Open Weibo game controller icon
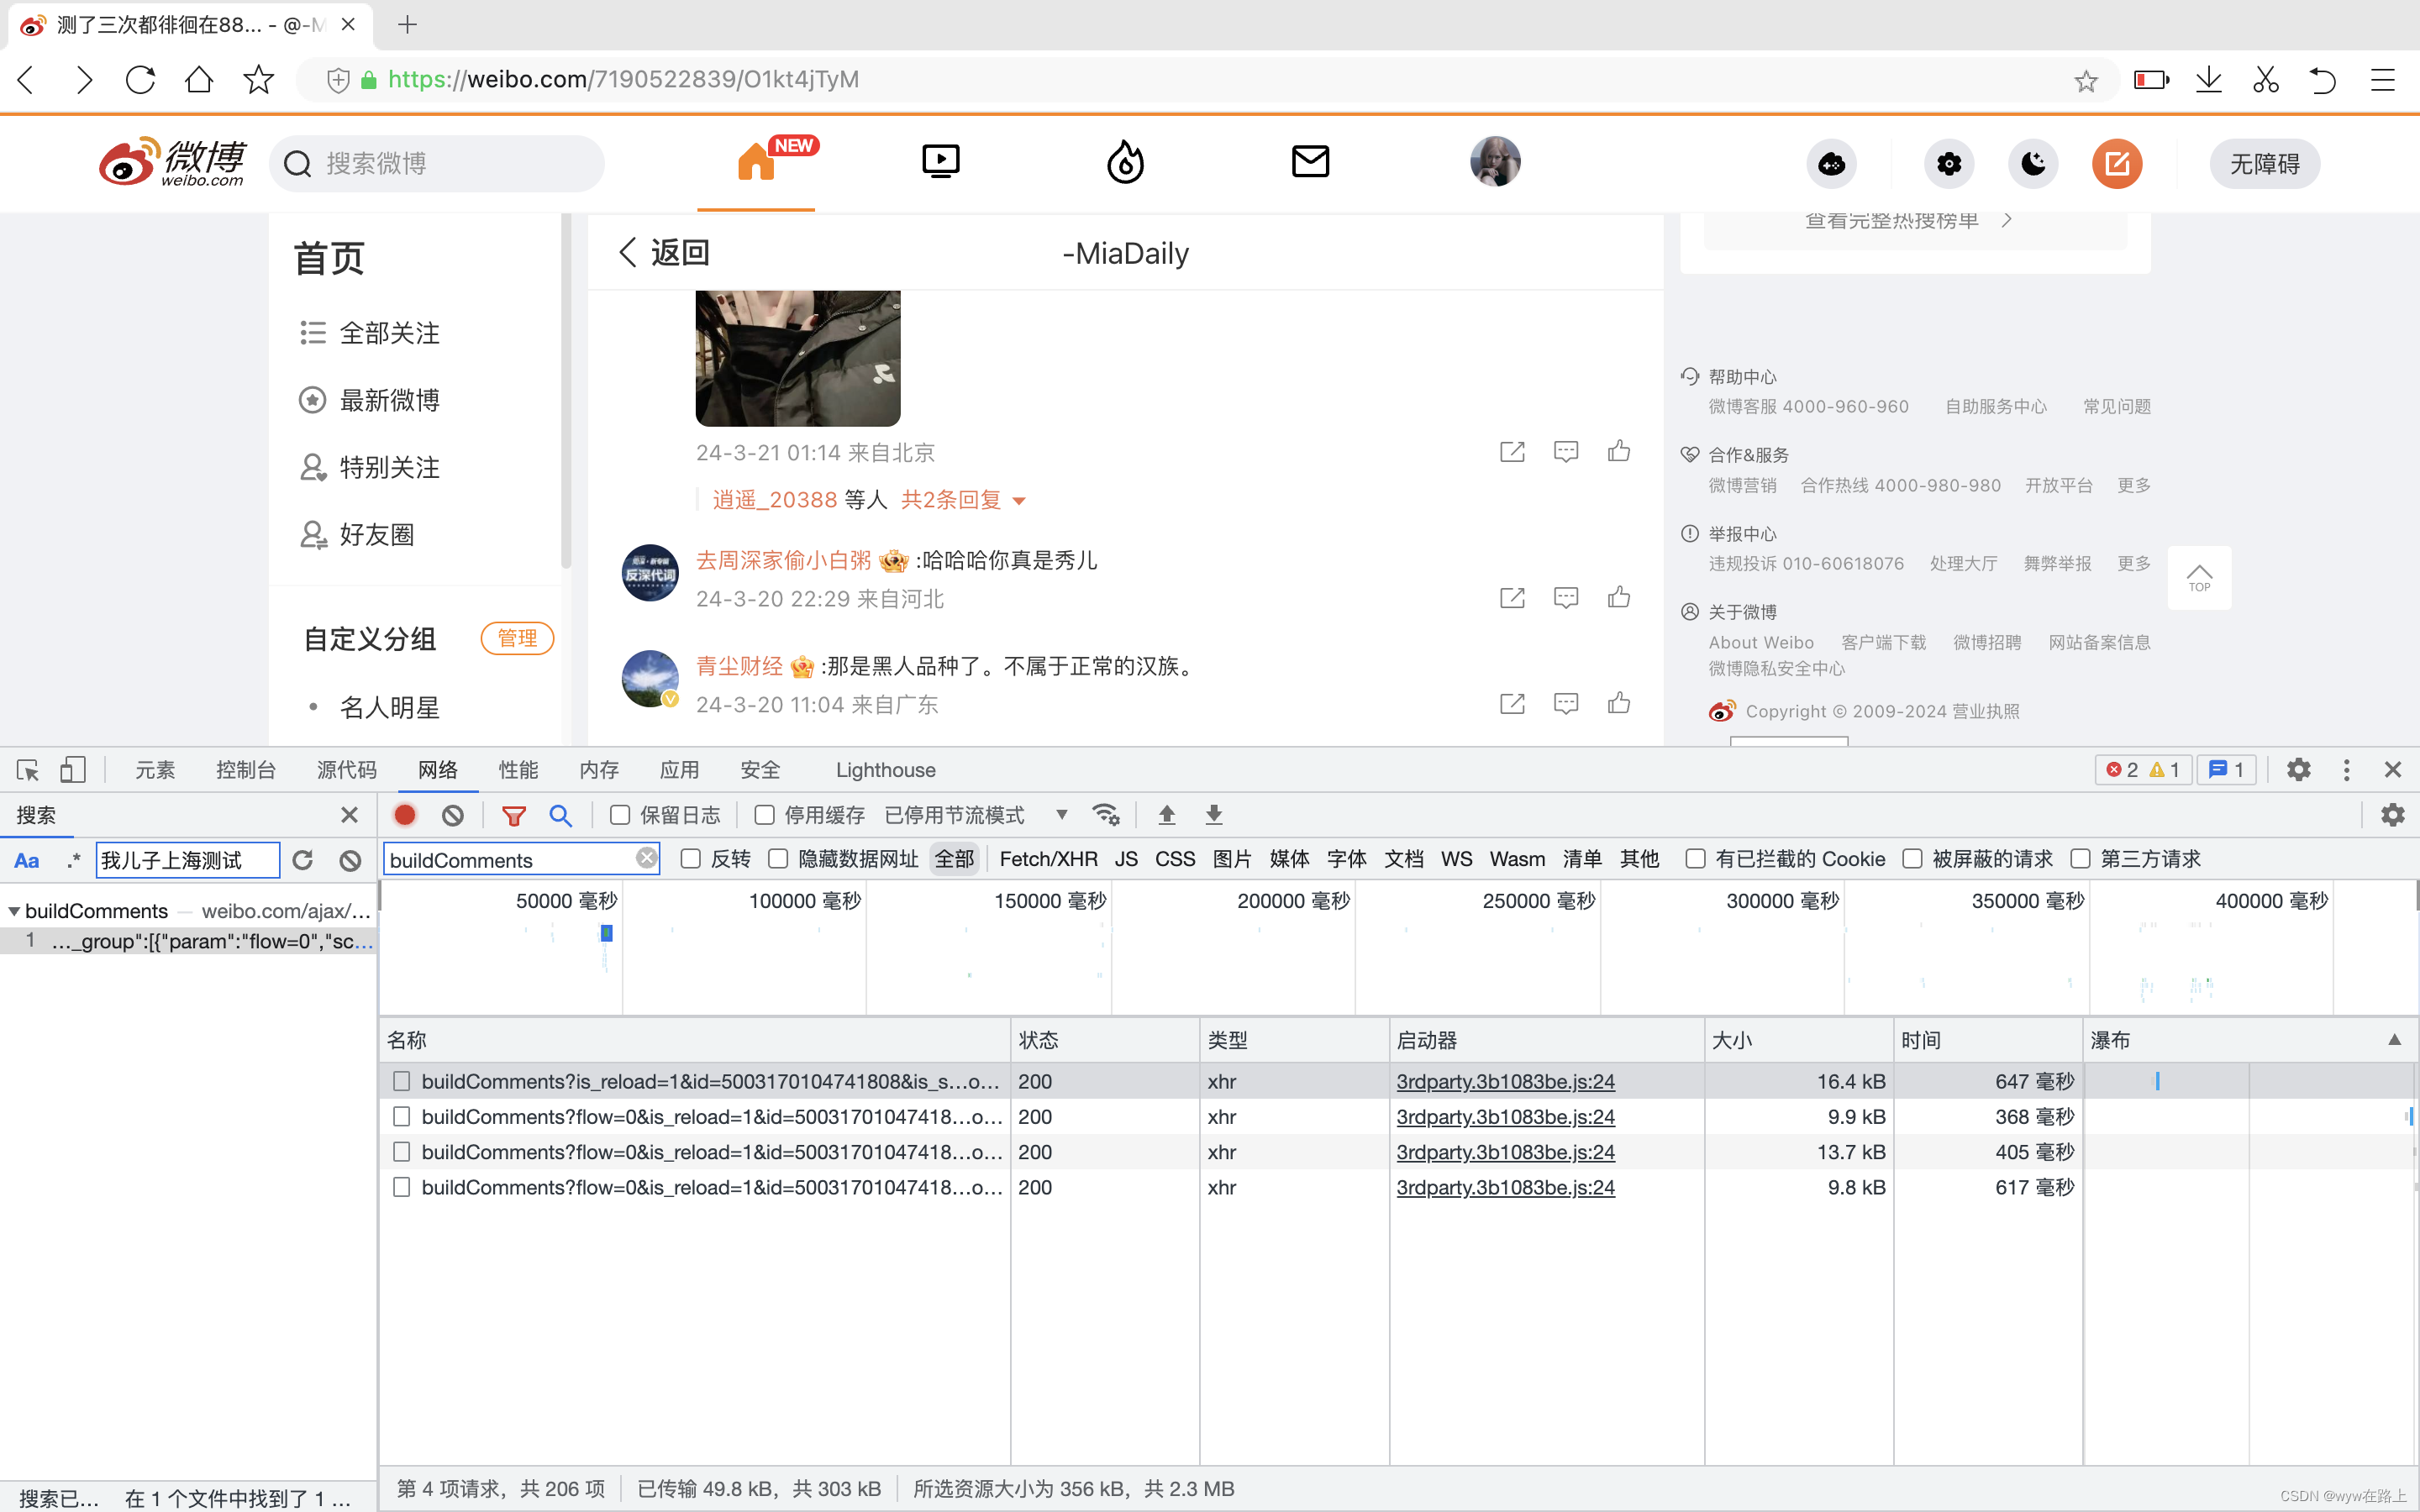The image size is (2420, 1512). pos(1831,164)
